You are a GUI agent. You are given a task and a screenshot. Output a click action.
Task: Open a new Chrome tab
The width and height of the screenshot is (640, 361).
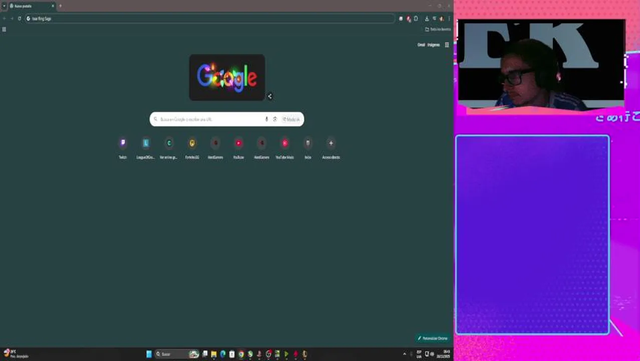[60, 6]
